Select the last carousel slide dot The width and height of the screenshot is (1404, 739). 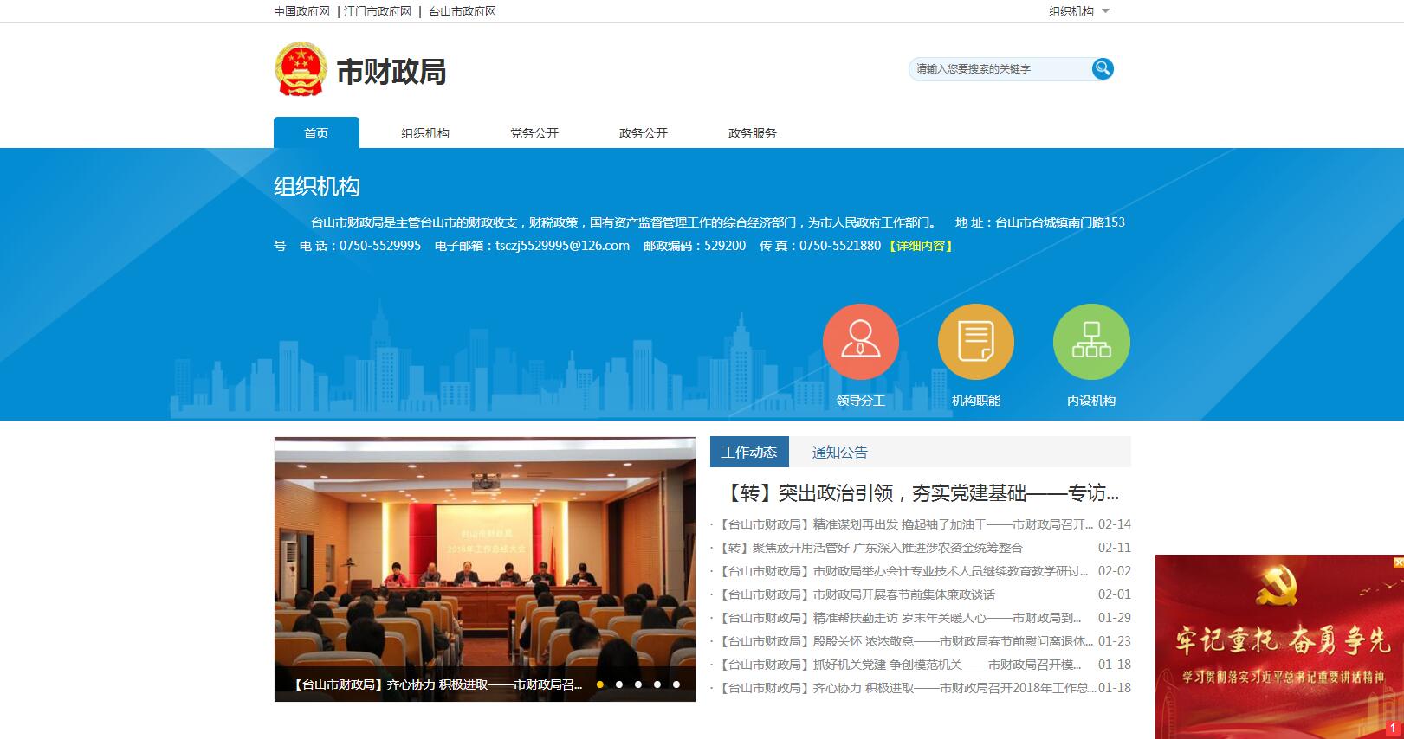pyautogui.click(x=676, y=684)
